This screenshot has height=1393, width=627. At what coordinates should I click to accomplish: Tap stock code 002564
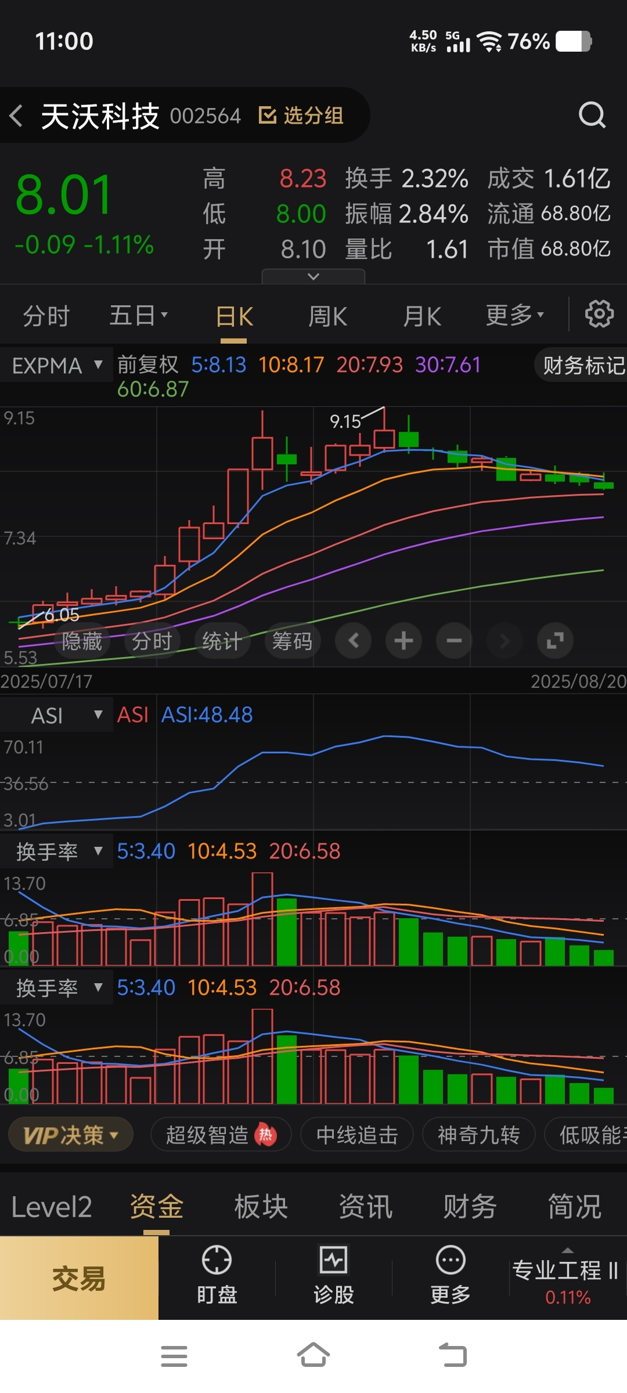[x=205, y=116]
